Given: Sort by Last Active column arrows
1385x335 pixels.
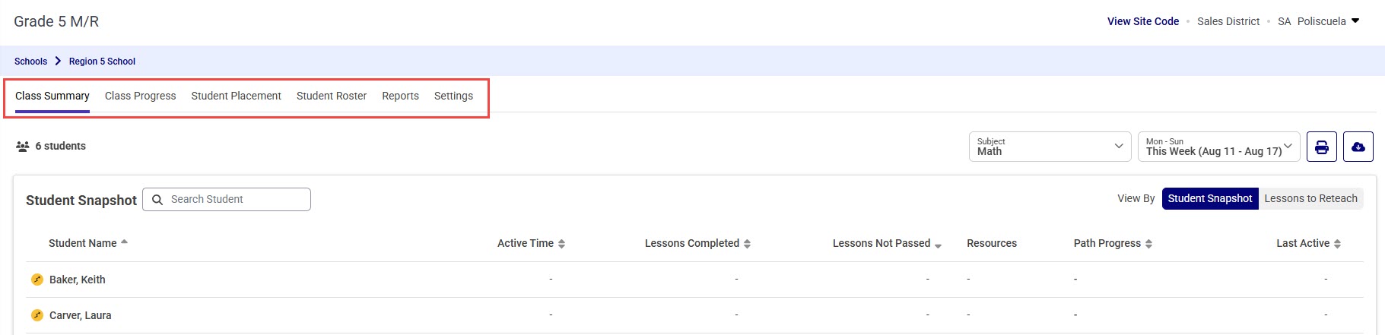Looking at the screenshot, I should click(1337, 244).
